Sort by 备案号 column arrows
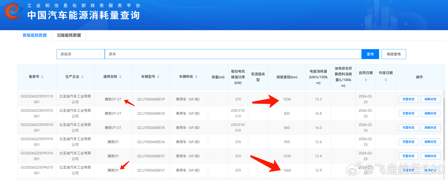Image resolution: width=448 pixels, height=180 pixels. coord(42,77)
